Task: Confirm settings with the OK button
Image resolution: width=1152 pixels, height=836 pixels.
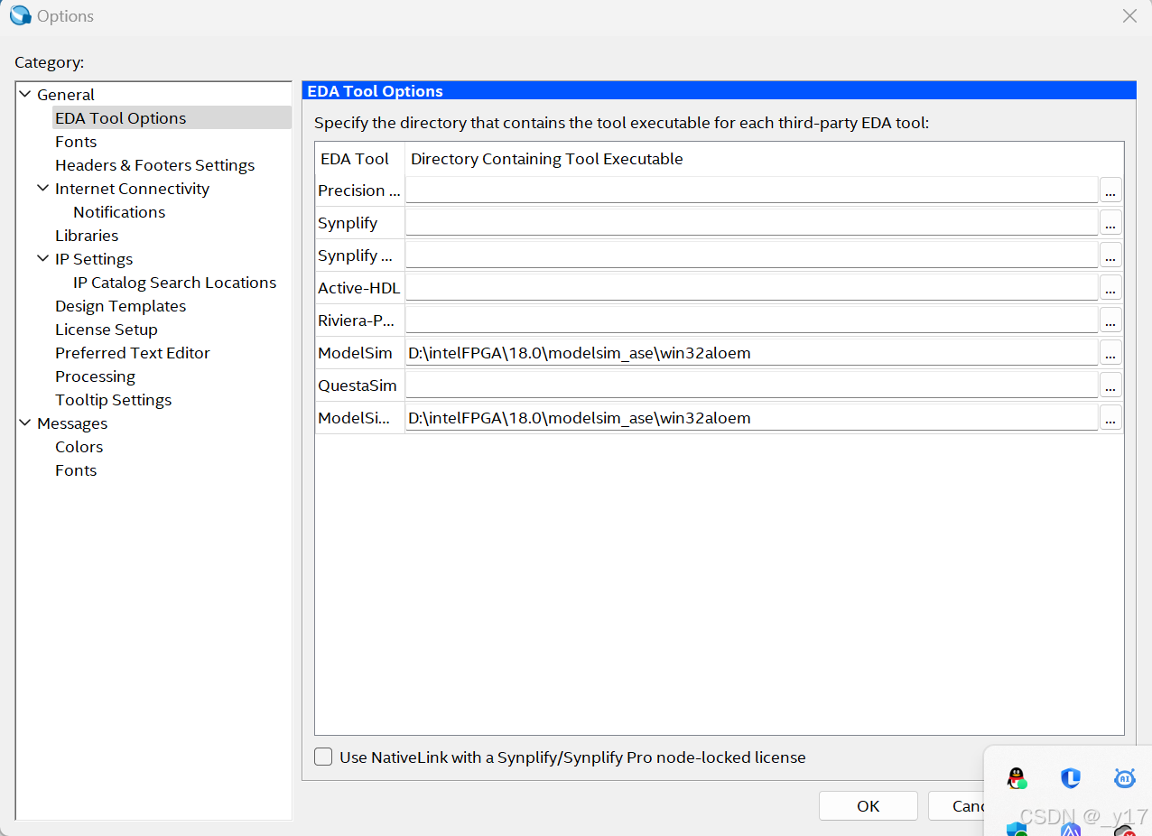Action: (x=868, y=806)
